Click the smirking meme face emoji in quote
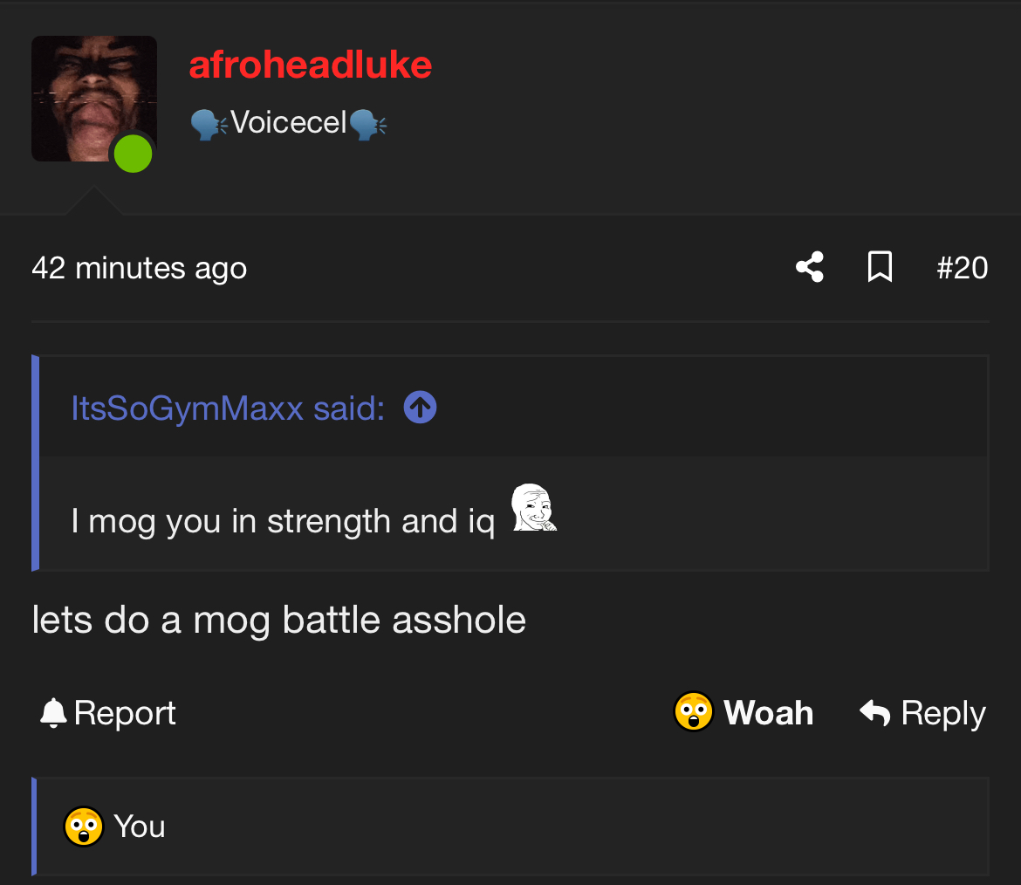 pos(533,508)
